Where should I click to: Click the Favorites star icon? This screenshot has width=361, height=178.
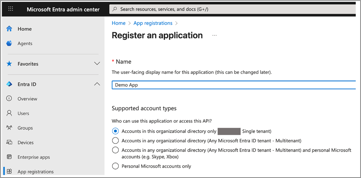coord(10,64)
